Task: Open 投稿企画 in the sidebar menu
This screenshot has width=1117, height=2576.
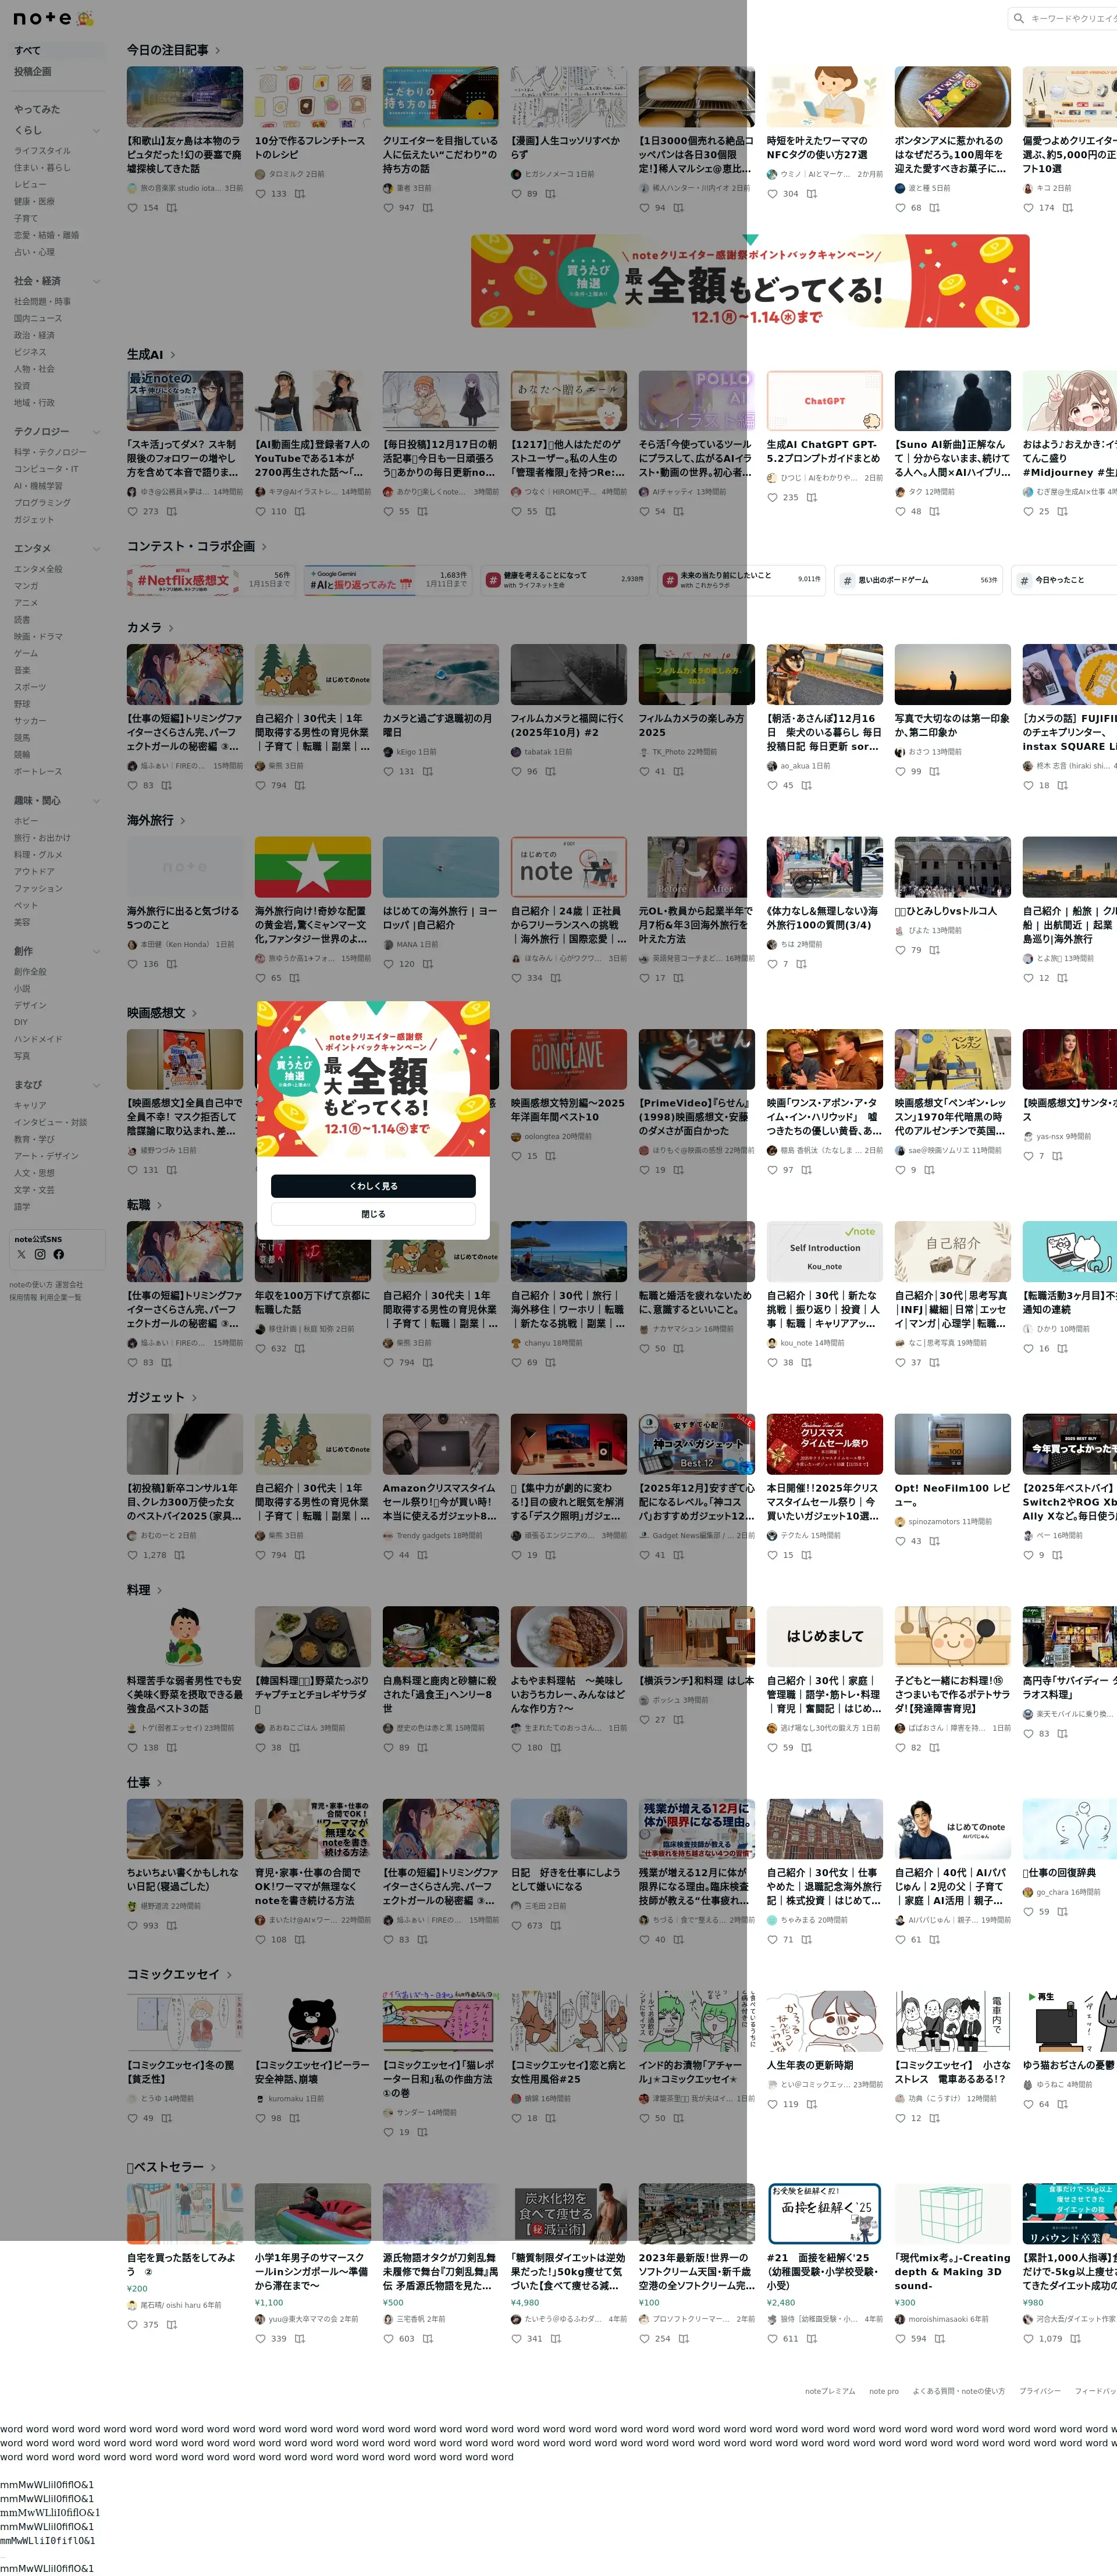Action: pos(33,72)
